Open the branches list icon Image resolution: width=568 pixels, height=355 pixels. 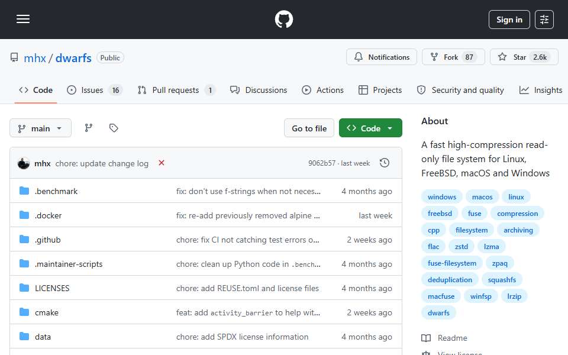(x=88, y=128)
